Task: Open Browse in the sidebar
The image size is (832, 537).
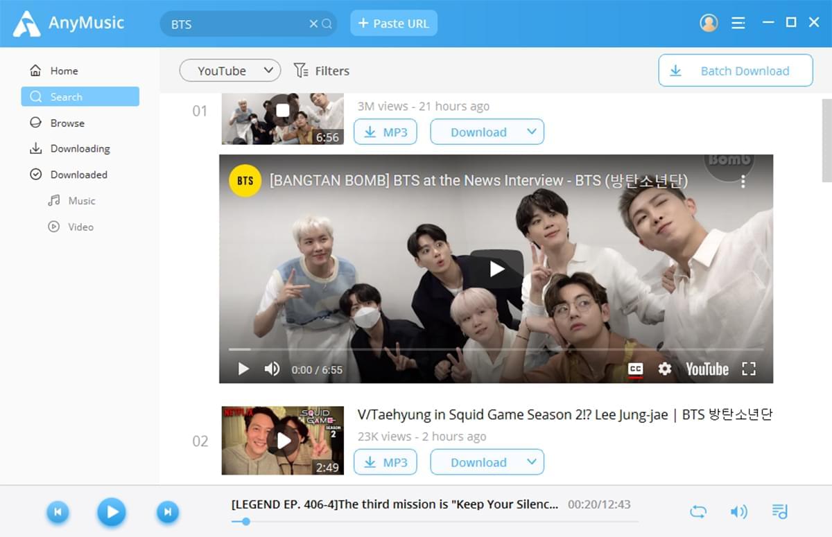Action: 58,123
